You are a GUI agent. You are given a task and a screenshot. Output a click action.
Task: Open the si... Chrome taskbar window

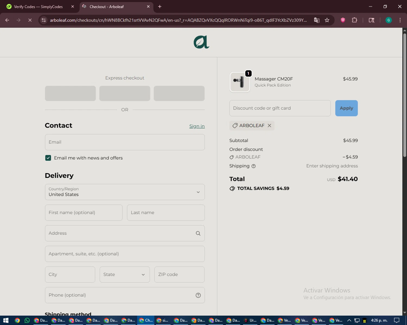[163, 320]
